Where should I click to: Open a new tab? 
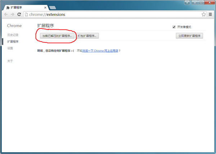pyautogui.click(x=53, y=8)
